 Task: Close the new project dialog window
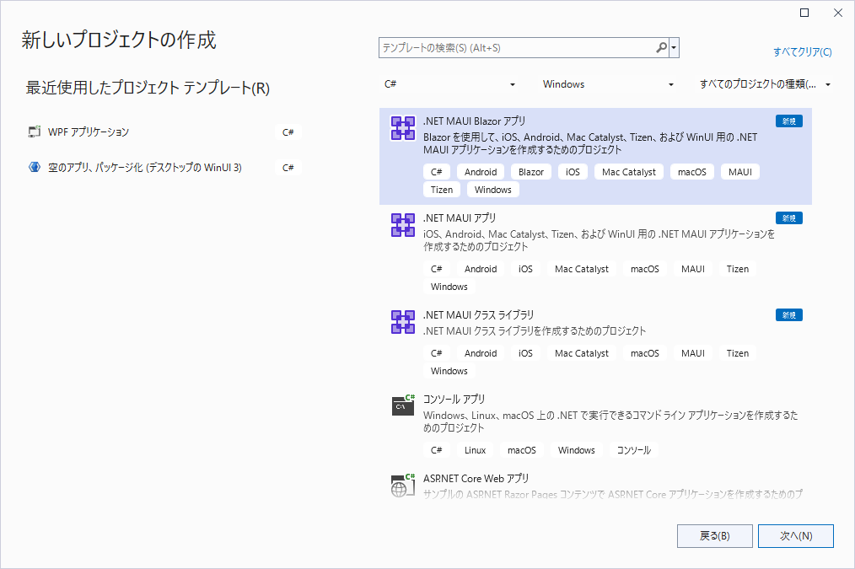click(838, 13)
